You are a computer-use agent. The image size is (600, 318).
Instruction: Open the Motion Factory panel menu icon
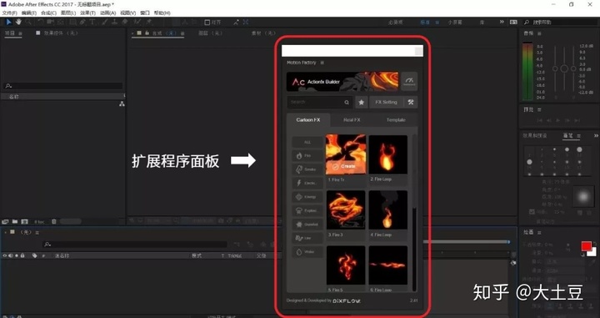click(322, 63)
